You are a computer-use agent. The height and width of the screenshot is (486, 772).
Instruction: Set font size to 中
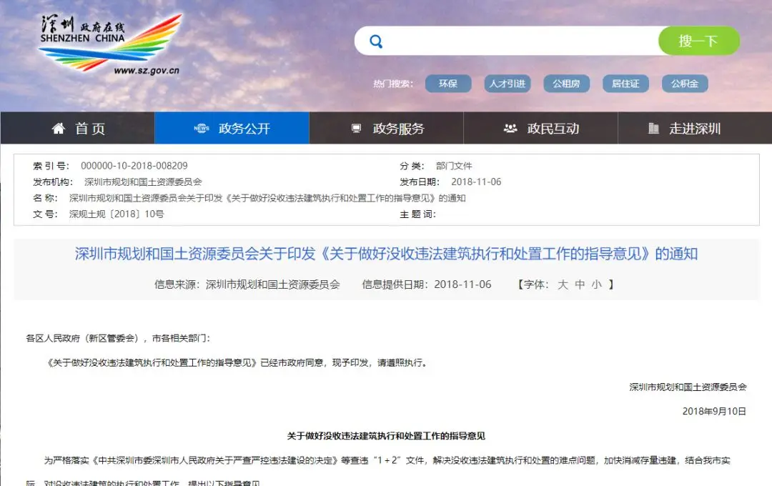coord(580,284)
